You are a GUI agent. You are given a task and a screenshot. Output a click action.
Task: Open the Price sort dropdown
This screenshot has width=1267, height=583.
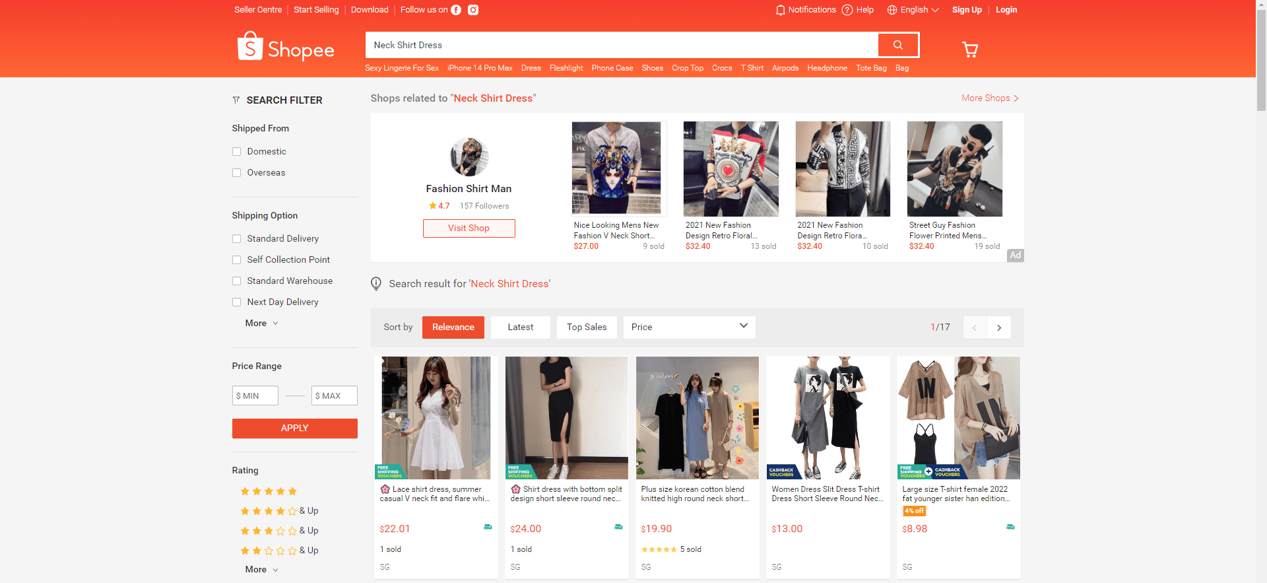pos(690,327)
